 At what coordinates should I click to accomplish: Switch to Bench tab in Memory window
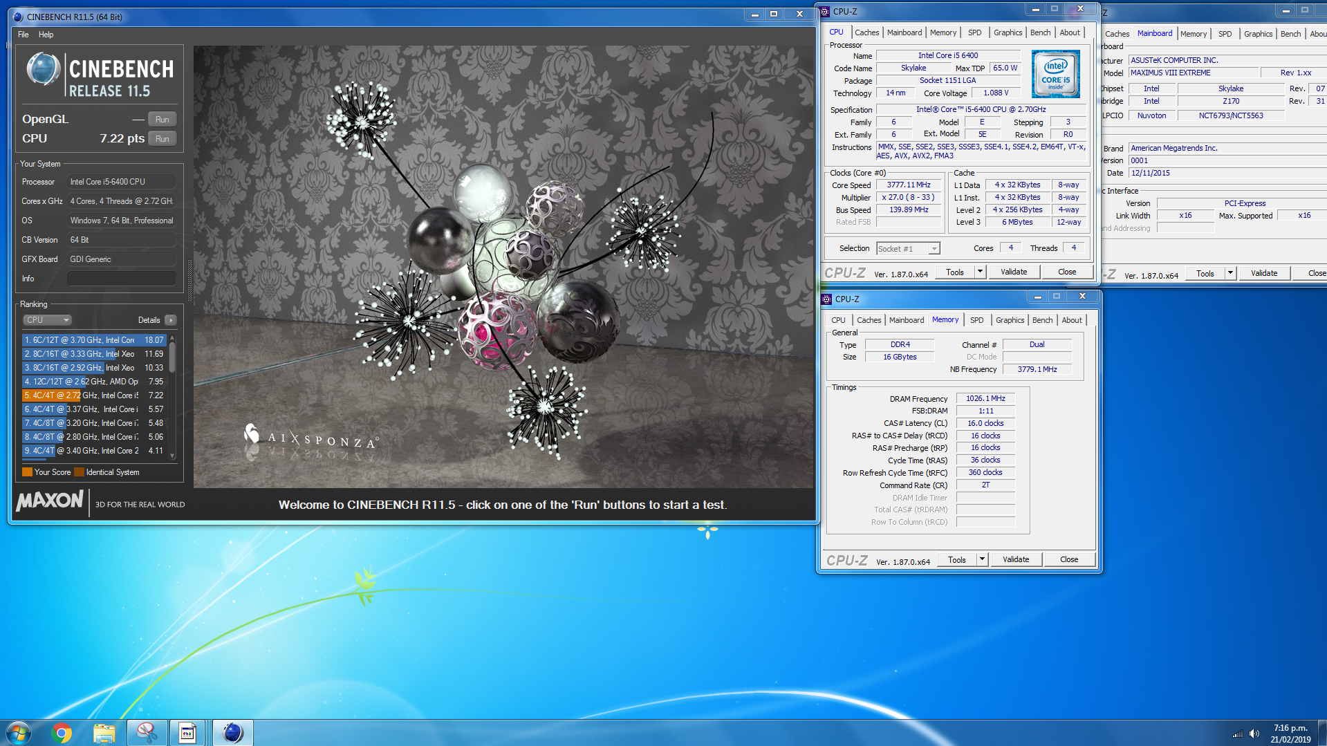tap(1042, 320)
